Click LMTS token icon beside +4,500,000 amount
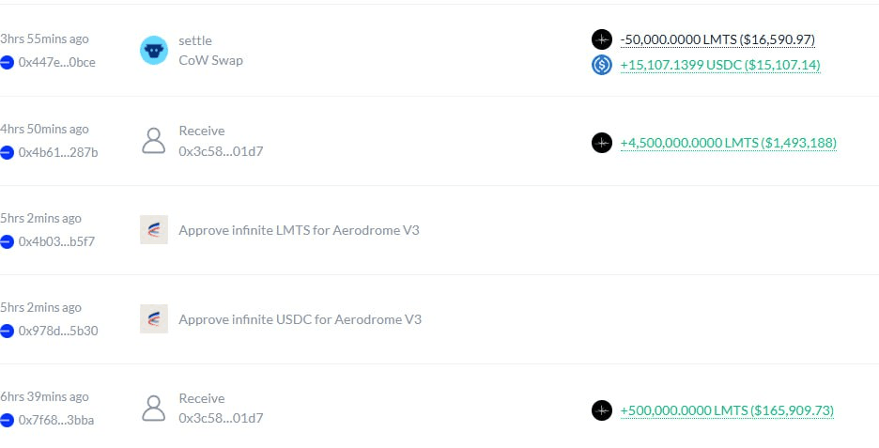Image resolution: width=879 pixels, height=448 pixels. pos(602,143)
